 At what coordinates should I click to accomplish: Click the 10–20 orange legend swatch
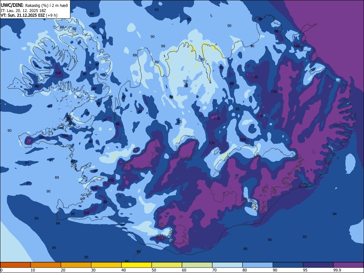pos(46,265)
